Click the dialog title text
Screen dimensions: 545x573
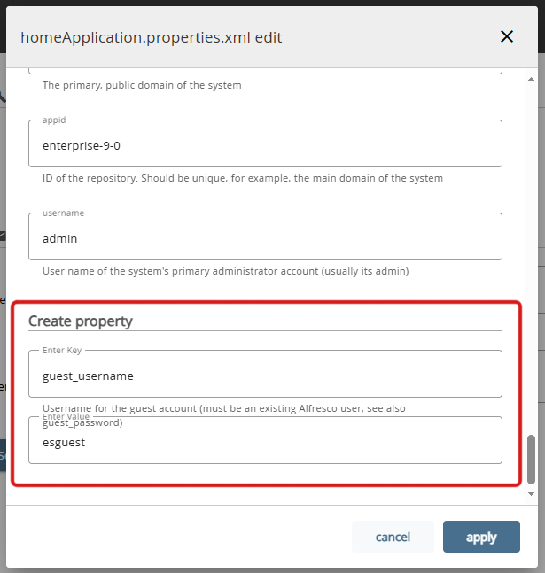point(152,37)
